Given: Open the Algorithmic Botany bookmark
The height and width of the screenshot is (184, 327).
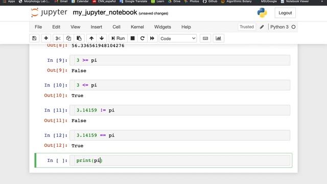Looking at the screenshot, I should pyautogui.click(x=236, y=2).
